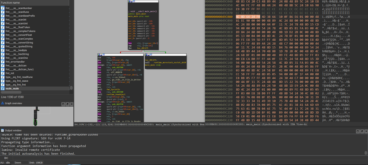Click the Graph overview panel icon

tap(2, 103)
